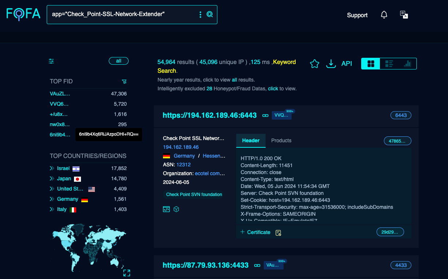The height and width of the screenshot is (279, 448).
Task: Click Hessen region link
Action: point(214,156)
